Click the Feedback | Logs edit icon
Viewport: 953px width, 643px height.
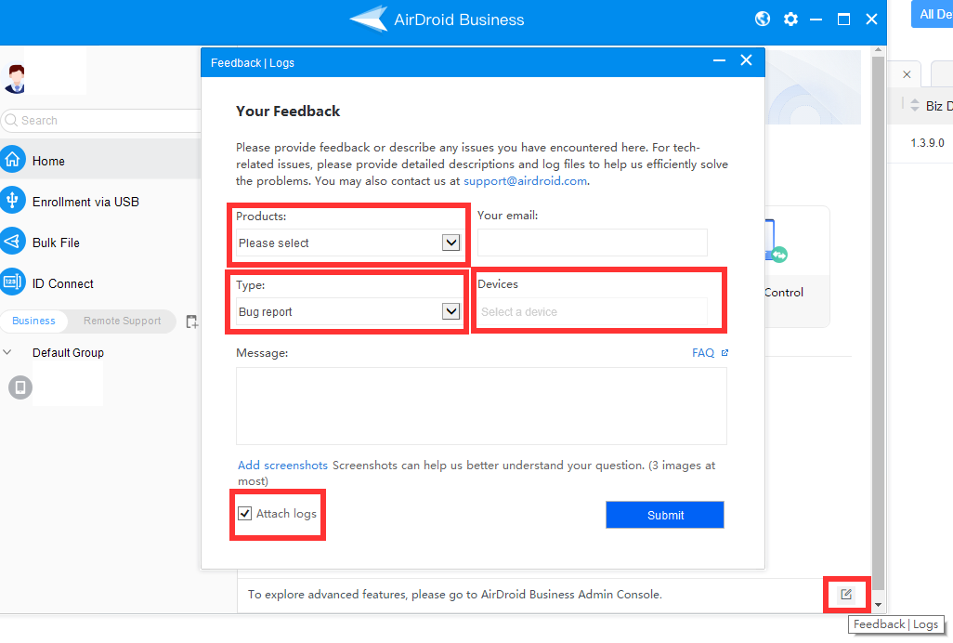coord(846,595)
